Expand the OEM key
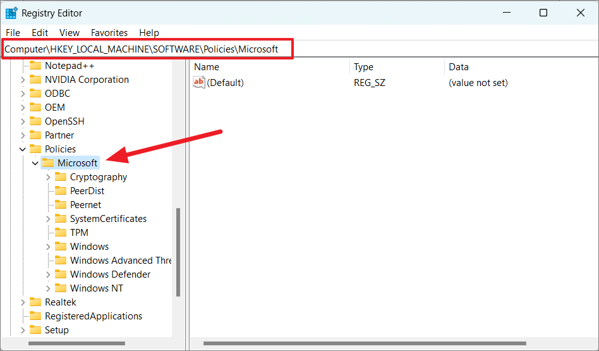Image resolution: width=599 pixels, height=351 pixels. tap(23, 108)
